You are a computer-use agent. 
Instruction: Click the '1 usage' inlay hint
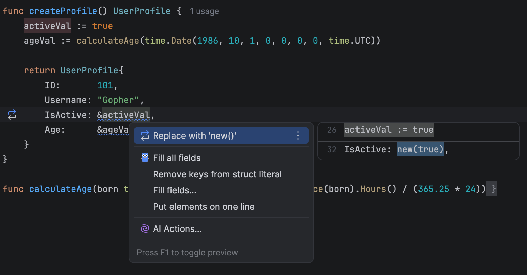tap(204, 11)
